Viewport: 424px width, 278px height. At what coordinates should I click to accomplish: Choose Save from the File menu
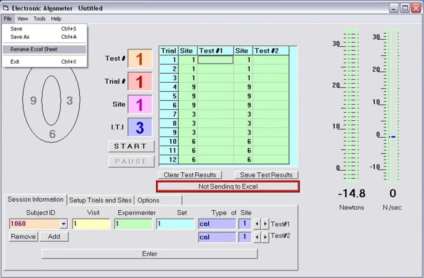pos(44,29)
